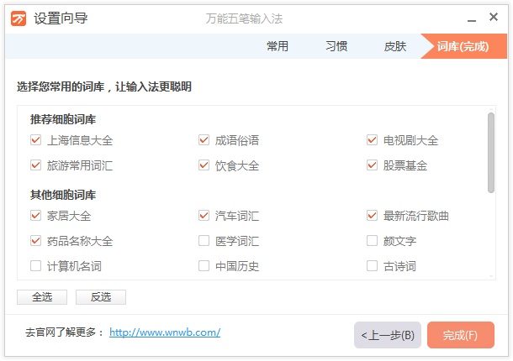The image size is (513, 361).
Task: Switch to the 常用 tab
Action: point(278,47)
